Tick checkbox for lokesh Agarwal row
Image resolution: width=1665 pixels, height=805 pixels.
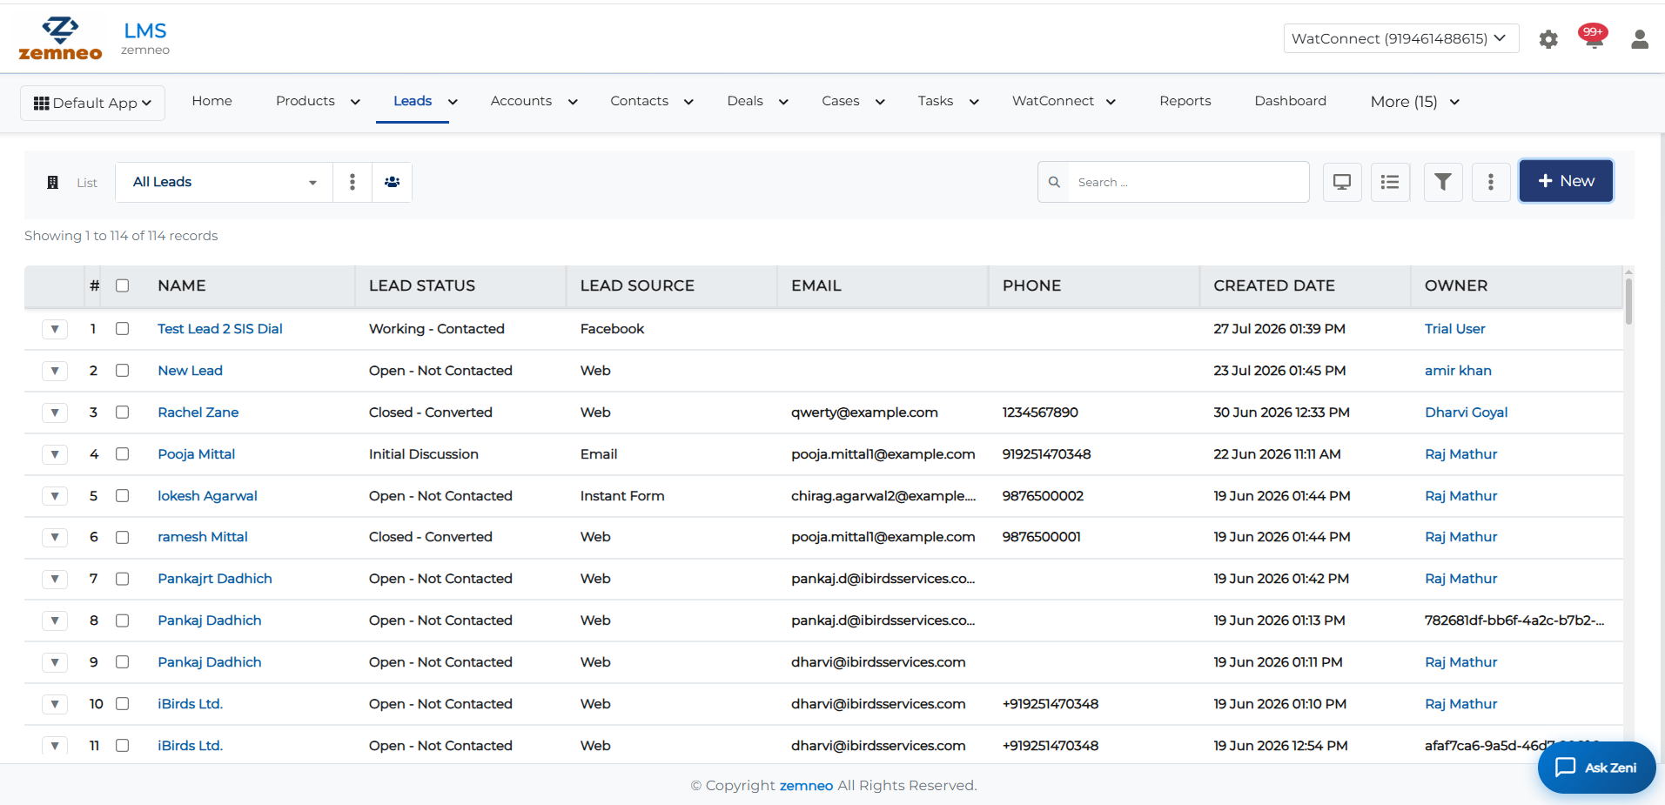(122, 496)
